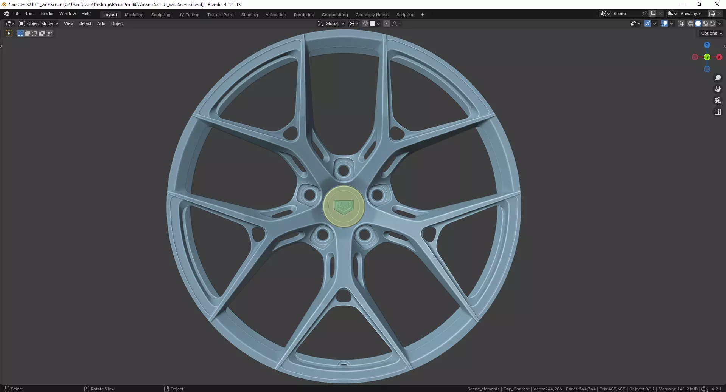Viewport: 726px width, 392px height.
Task: Switch to the Geometry Nodes tab
Action: coord(372,15)
